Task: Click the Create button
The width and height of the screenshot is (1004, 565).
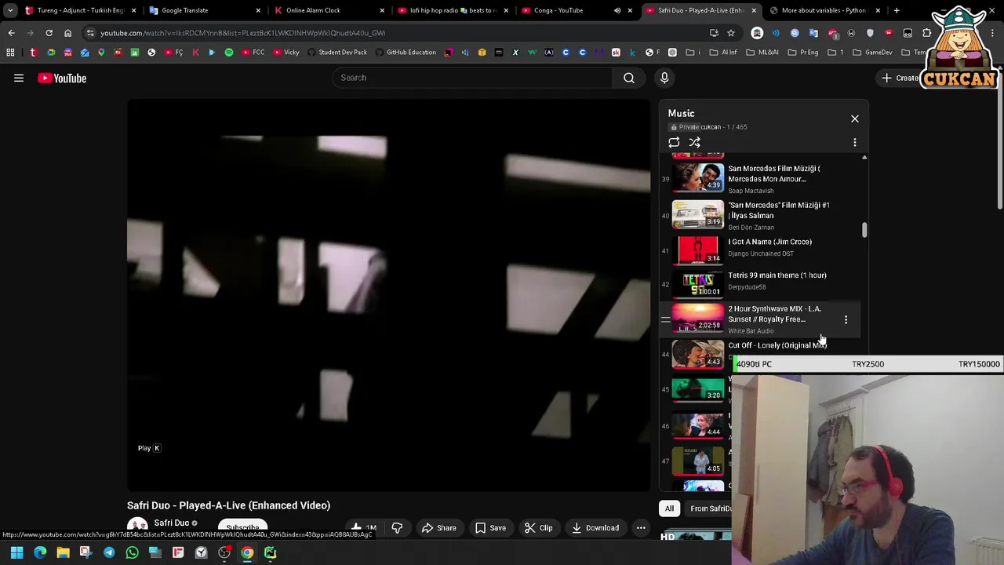Action: (900, 78)
